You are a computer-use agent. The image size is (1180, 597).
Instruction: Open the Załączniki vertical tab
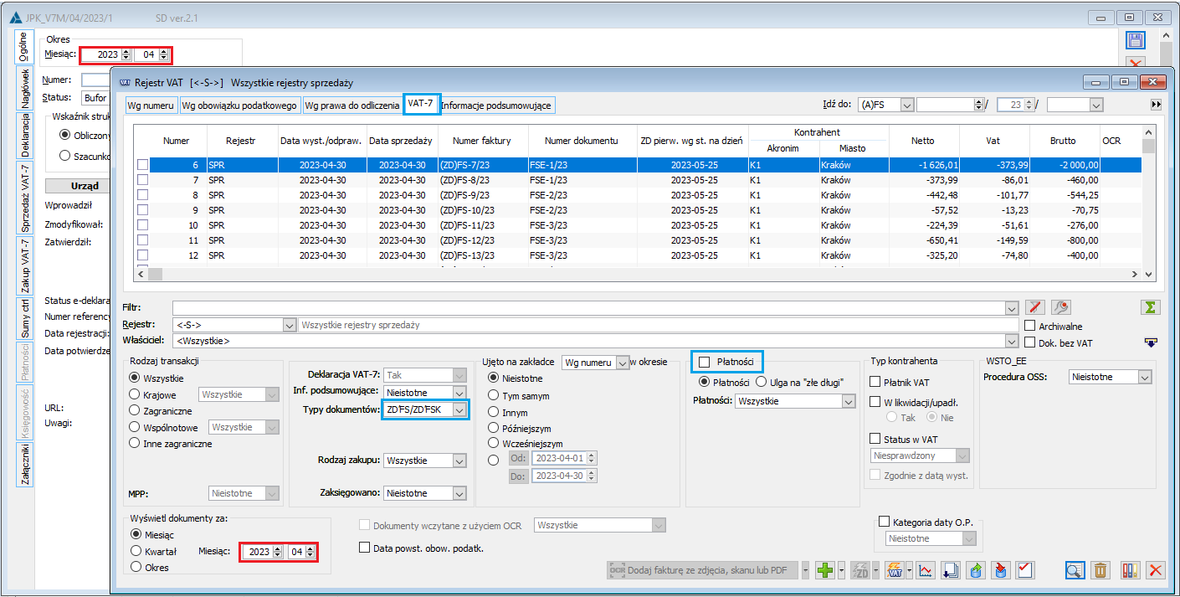pyautogui.click(x=25, y=464)
